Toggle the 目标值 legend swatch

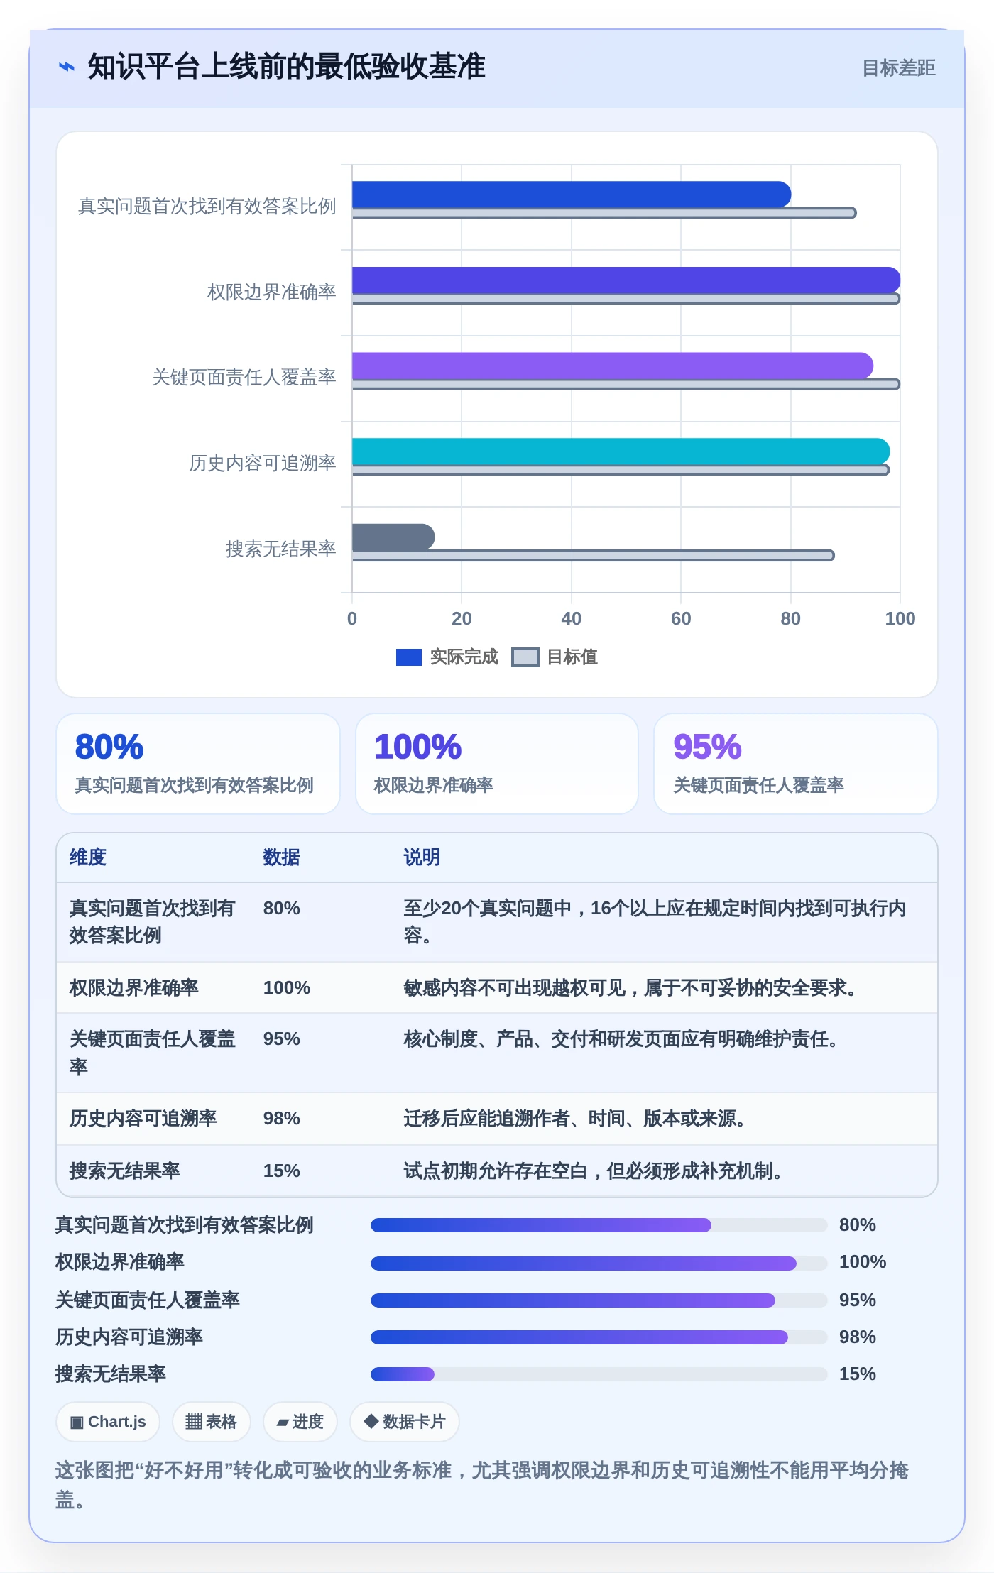pyautogui.click(x=525, y=657)
